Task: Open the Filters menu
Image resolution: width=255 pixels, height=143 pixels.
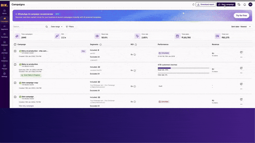Action: 70,27
